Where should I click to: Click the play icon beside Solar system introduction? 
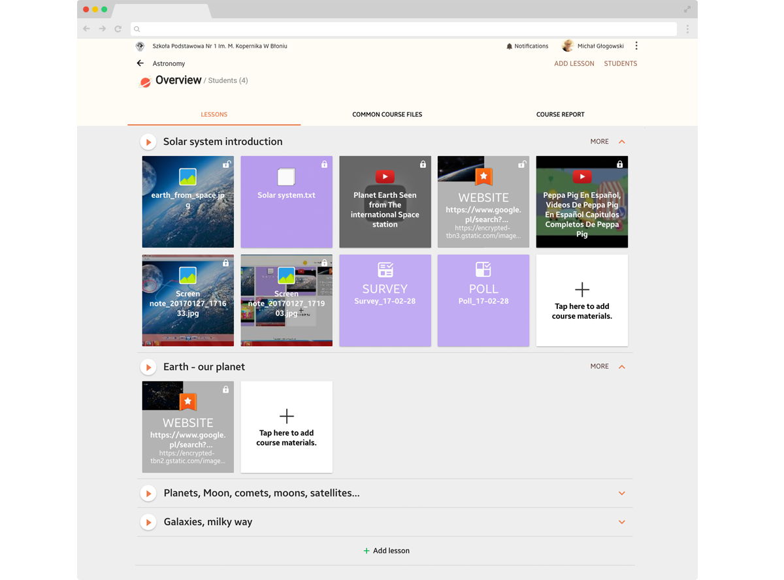[148, 142]
